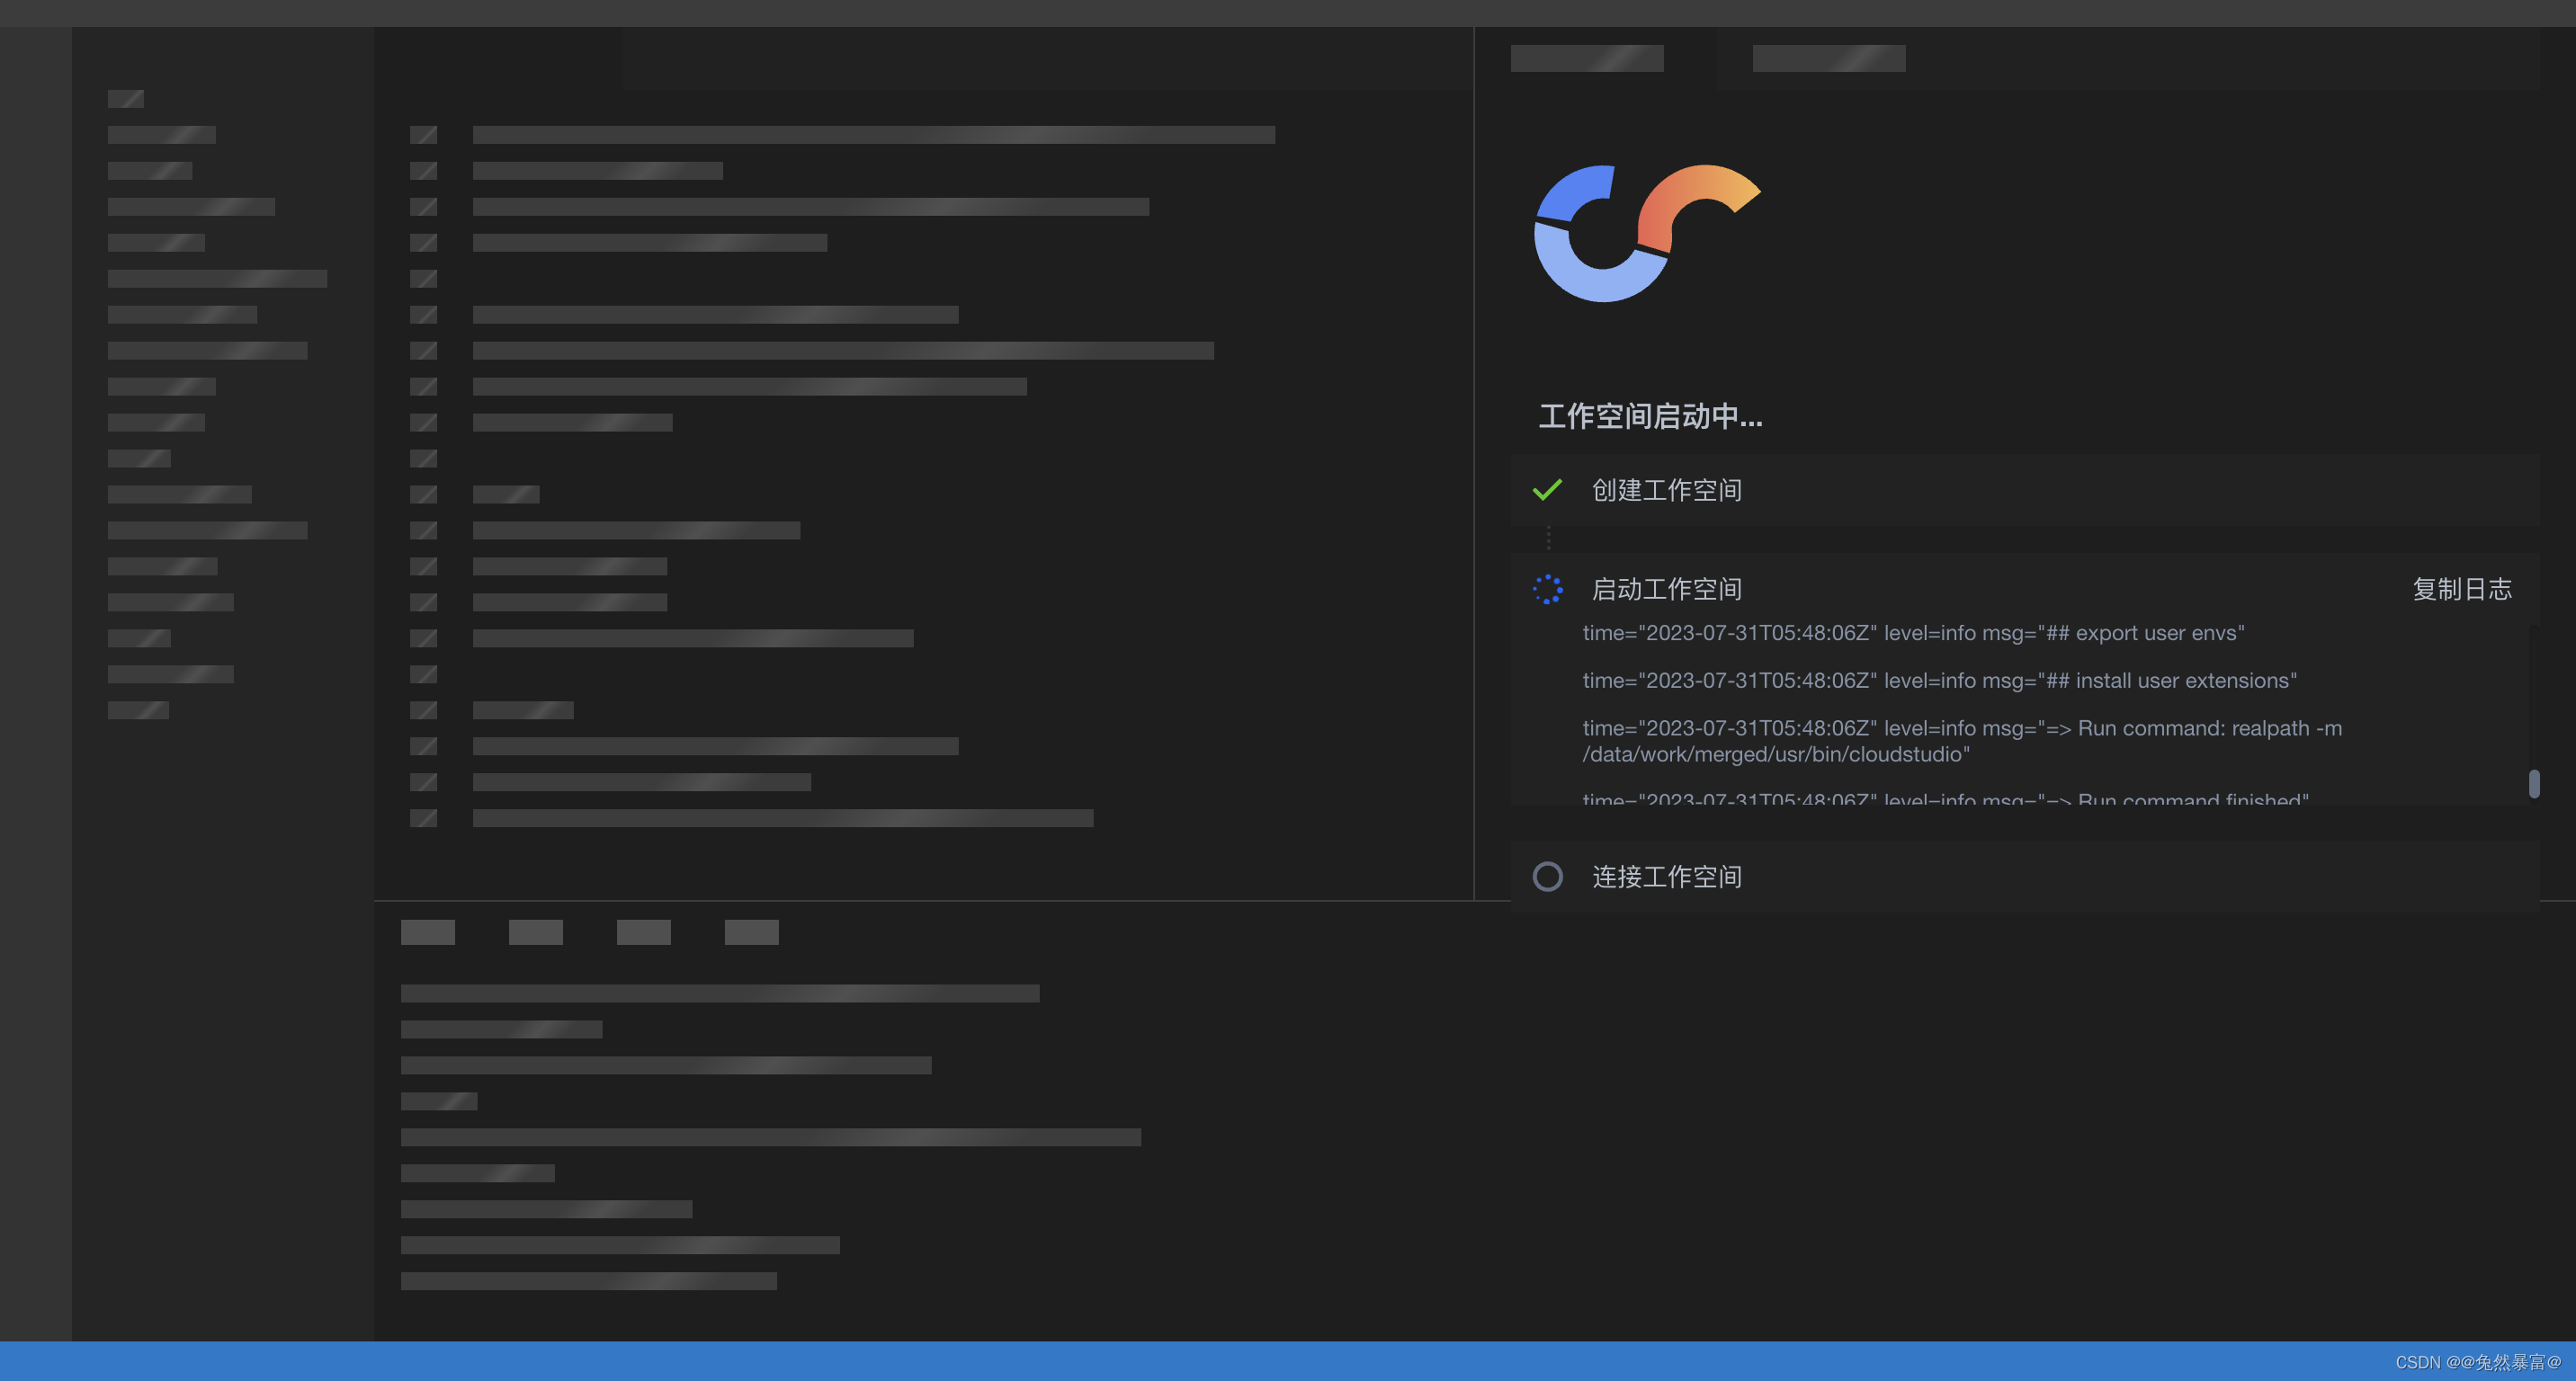
Task: Click the log line 'export user envs'
Action: [1913, 633]
